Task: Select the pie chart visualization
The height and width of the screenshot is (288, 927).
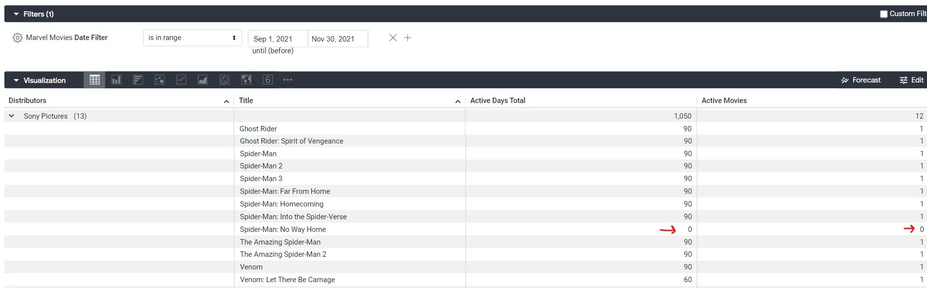Action: pos(225,80)
